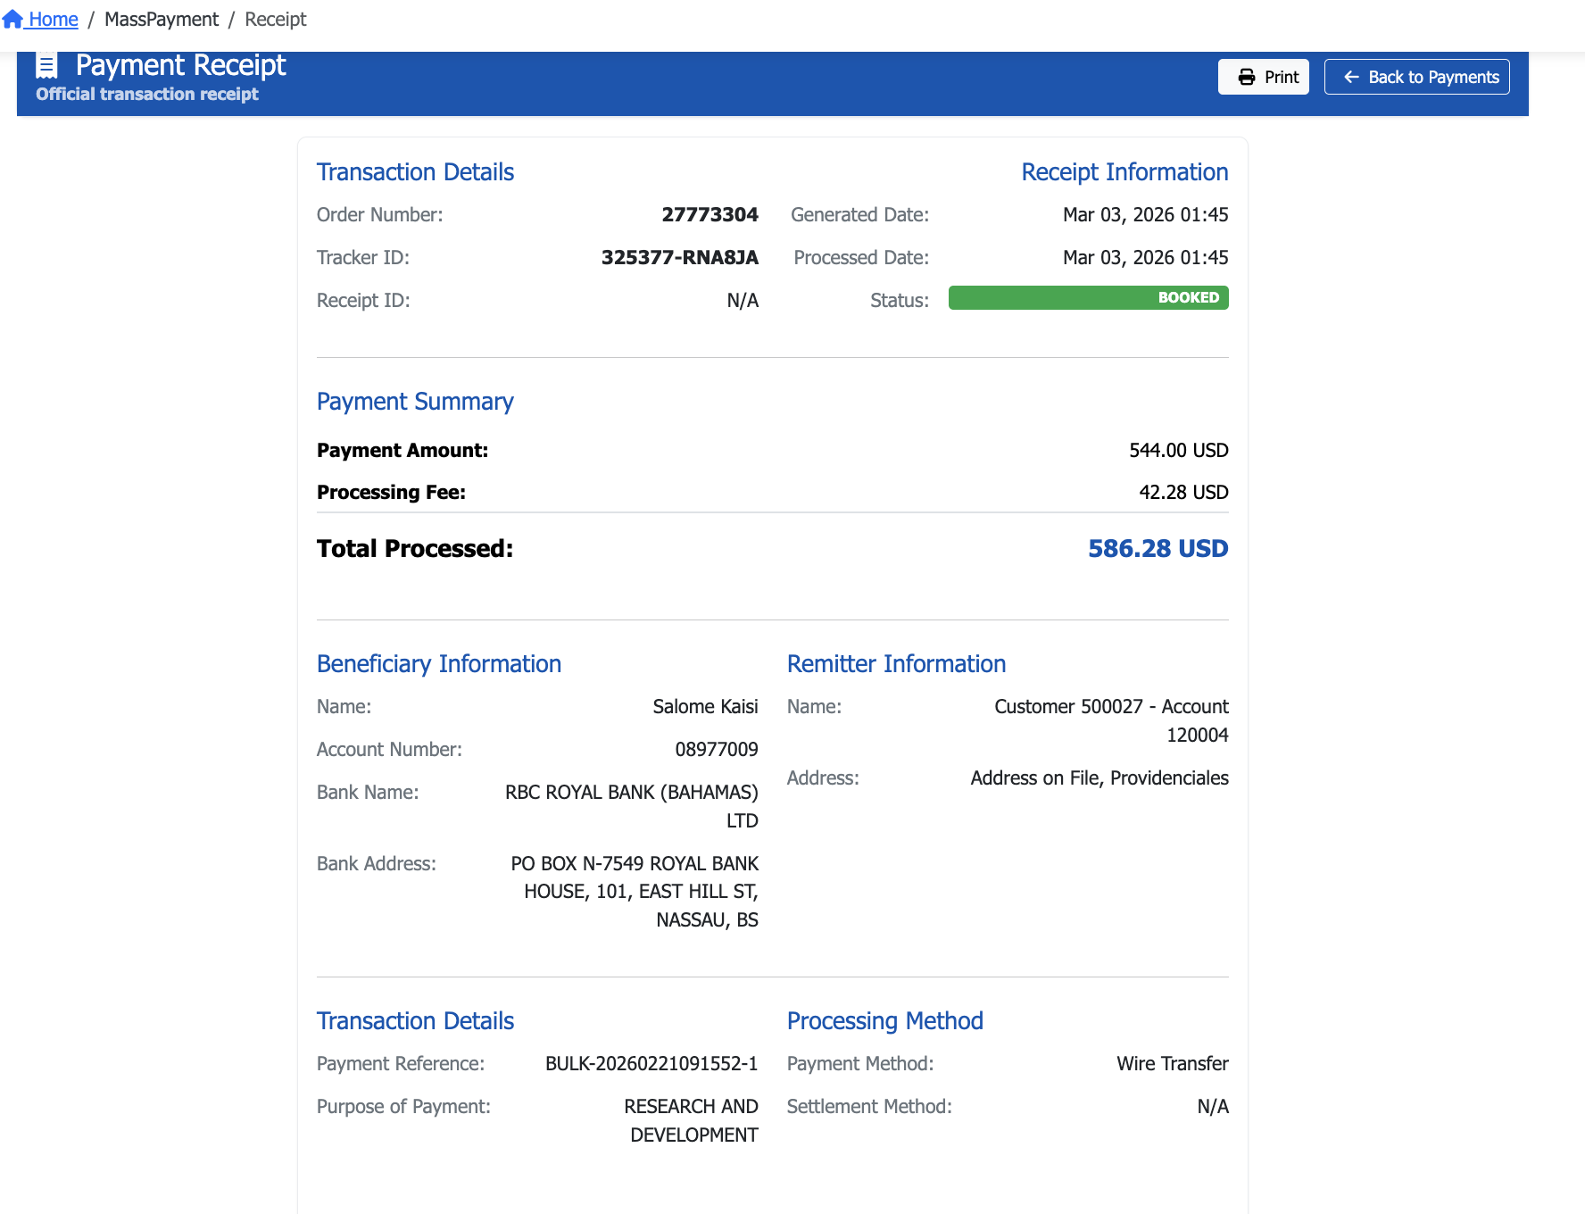
Task: Click the Home house icon in breadcrumb
Action: (12, 19)
